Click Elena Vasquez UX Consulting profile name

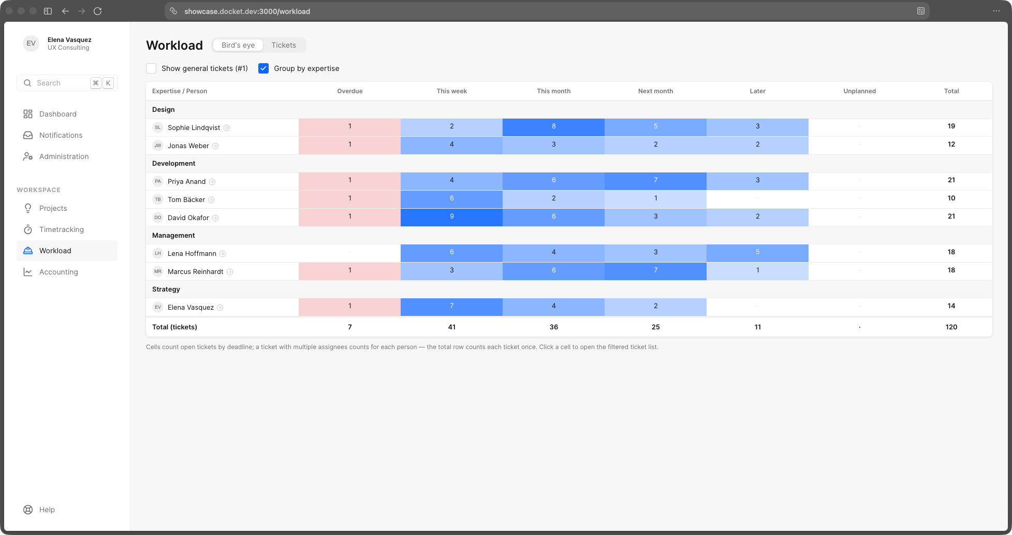69,40
